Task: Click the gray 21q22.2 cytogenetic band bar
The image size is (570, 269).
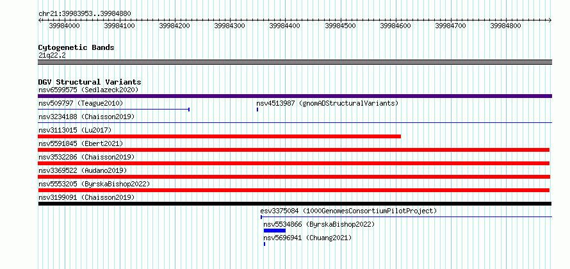Action: 295,62
